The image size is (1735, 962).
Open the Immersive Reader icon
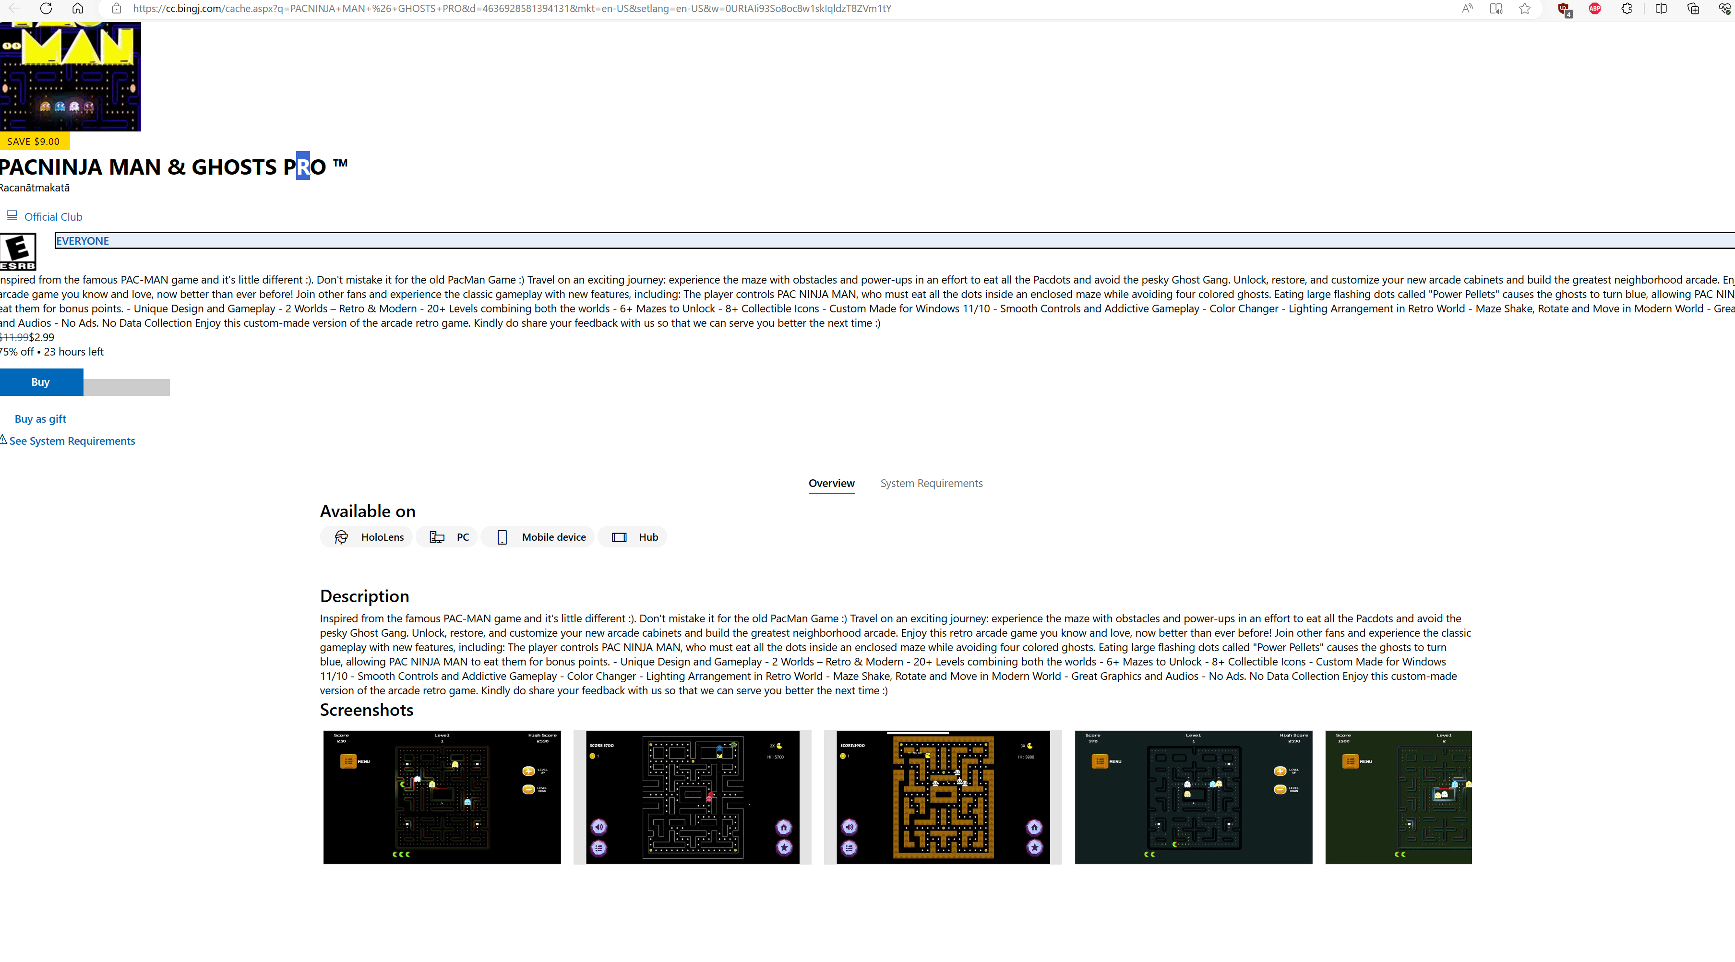(x=1496, y=9)
